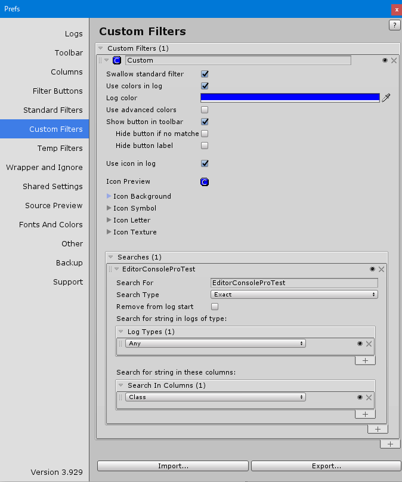Switch to Source Preview settings

pos(45,205)
